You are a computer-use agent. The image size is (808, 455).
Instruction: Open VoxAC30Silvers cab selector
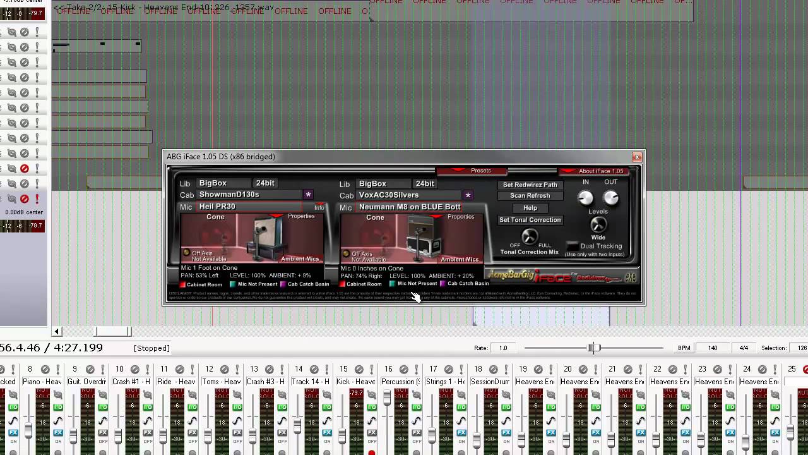tap(408, 195)
